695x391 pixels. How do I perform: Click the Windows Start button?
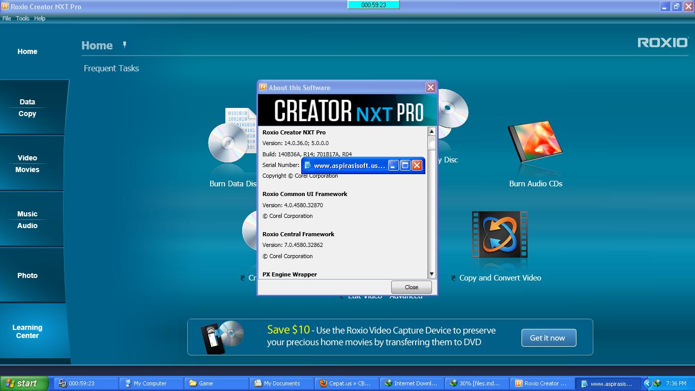pos(24,384)
